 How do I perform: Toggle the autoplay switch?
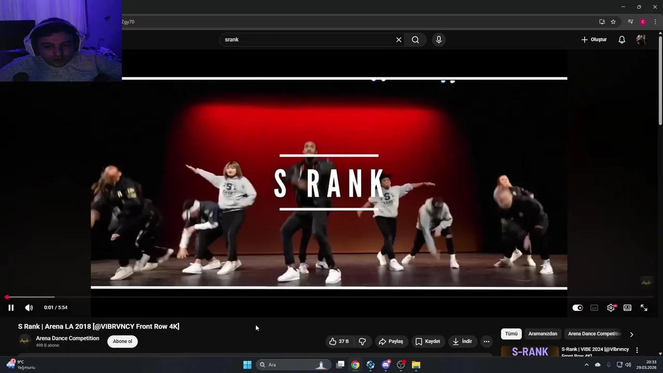[578, 308]
